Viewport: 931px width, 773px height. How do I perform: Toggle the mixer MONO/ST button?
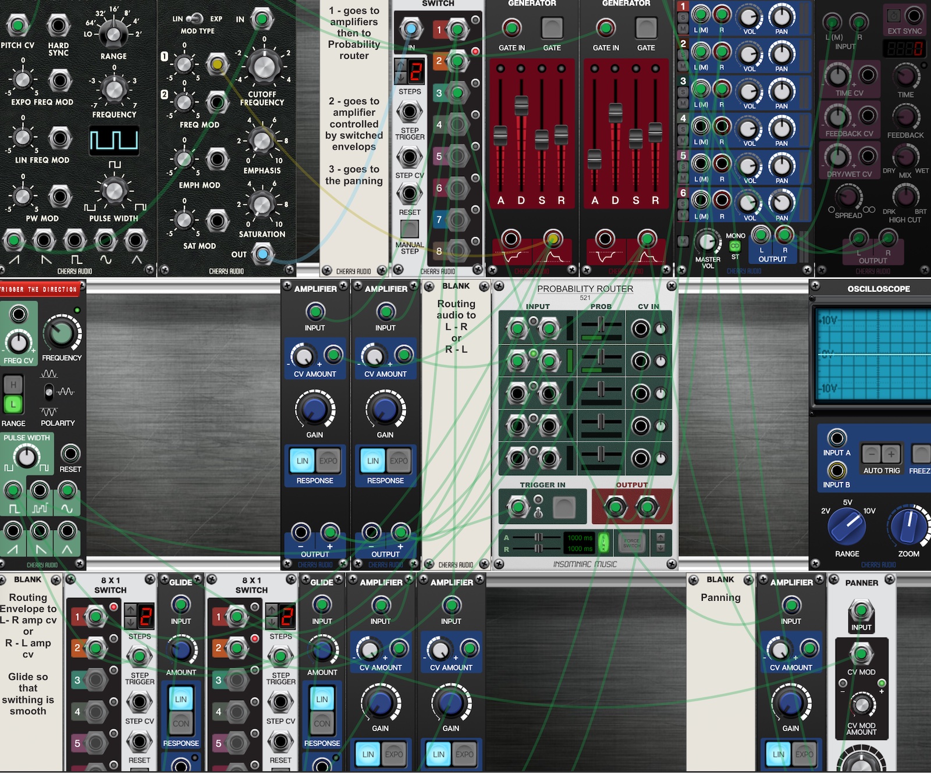[x=735, y=246]
